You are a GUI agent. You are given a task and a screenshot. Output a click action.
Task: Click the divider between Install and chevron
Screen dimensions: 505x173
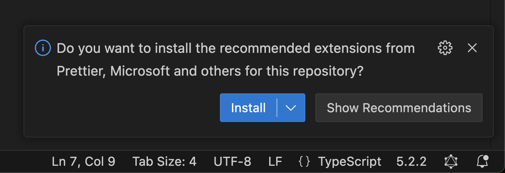click(x=277, y=108)
